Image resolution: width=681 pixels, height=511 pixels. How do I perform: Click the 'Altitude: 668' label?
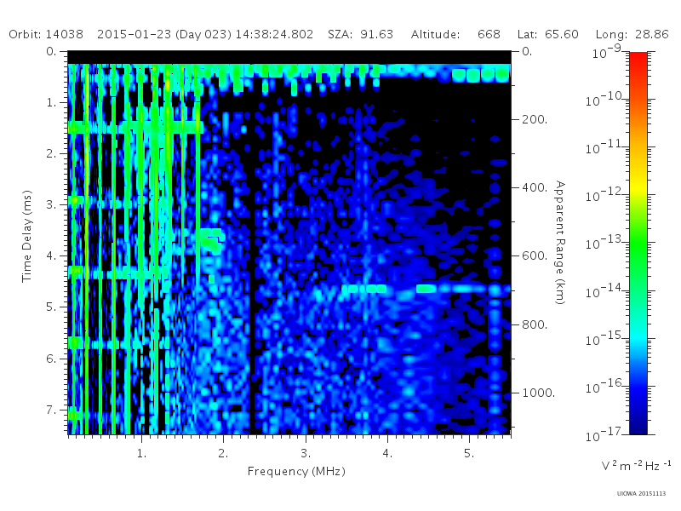pyautogui.click(x=455, y=34)
